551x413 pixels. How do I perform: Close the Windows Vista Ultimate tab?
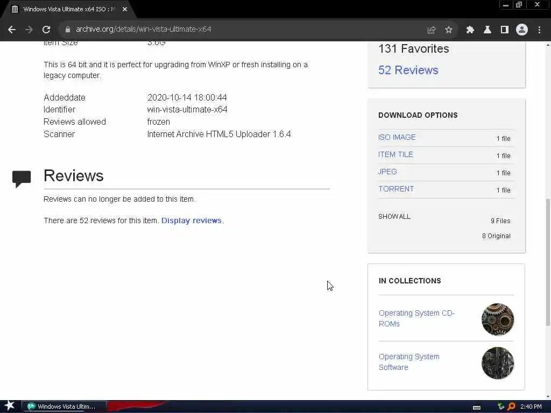125,9
